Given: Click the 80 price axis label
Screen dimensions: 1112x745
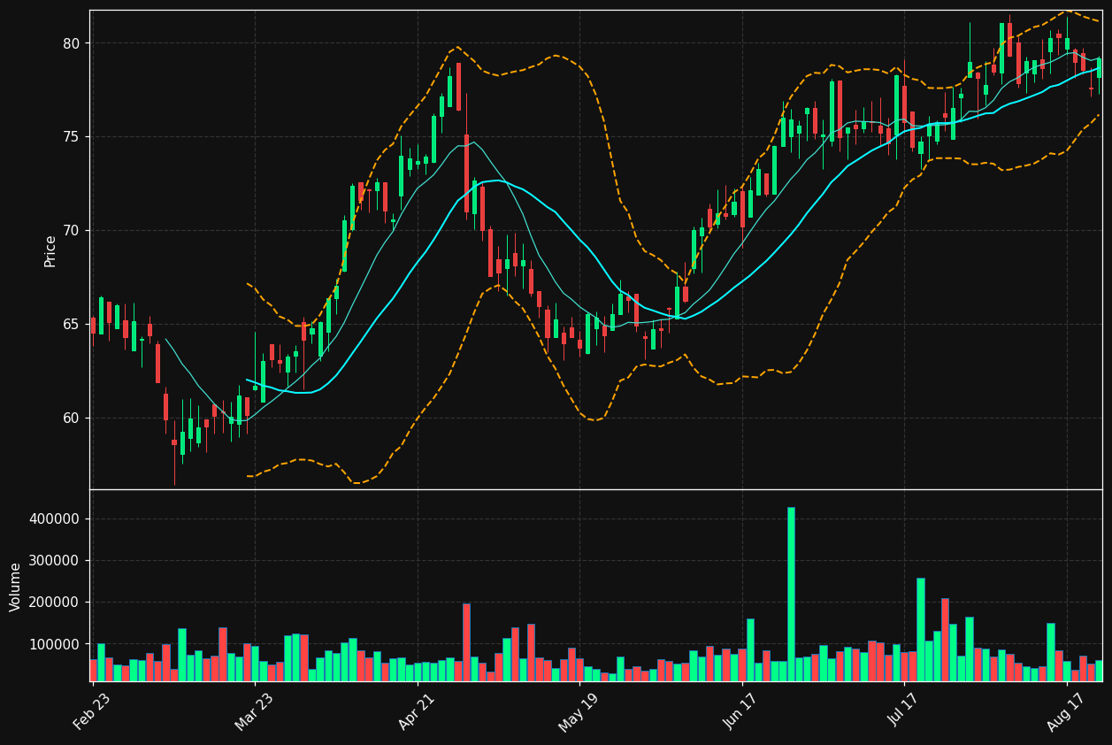Looking at the screenshot, I should pos(71,43).
